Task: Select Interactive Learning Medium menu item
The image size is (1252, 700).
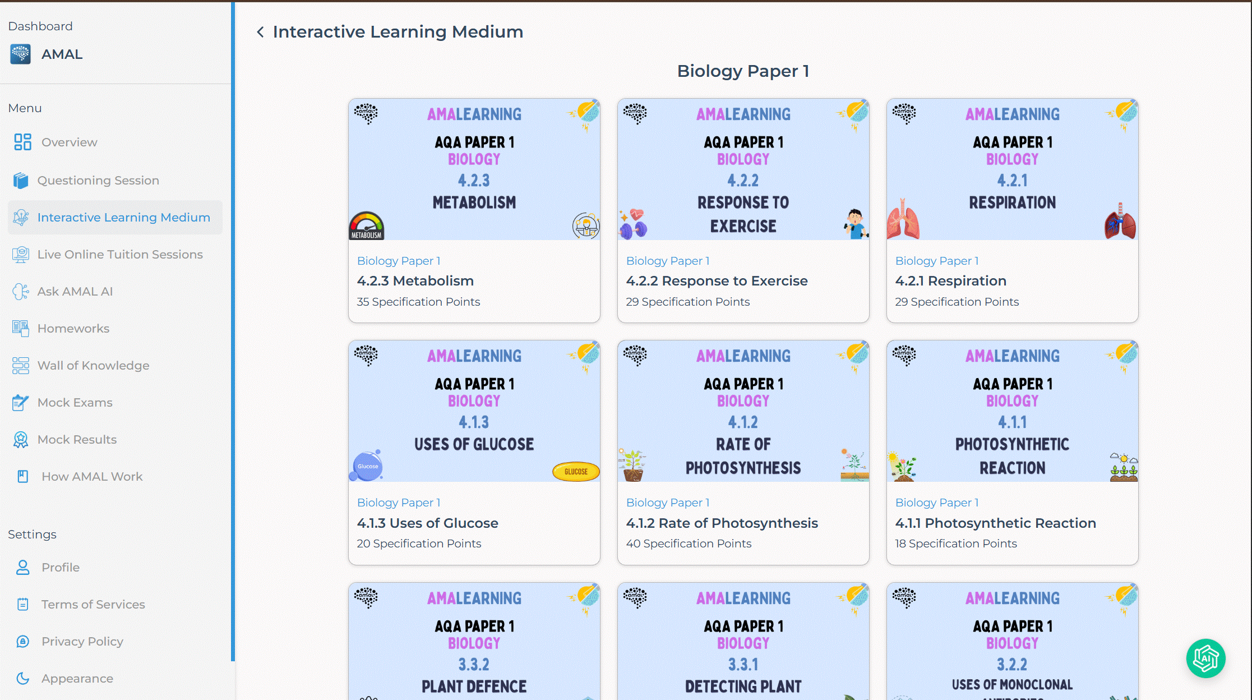Action: [115, 218]
